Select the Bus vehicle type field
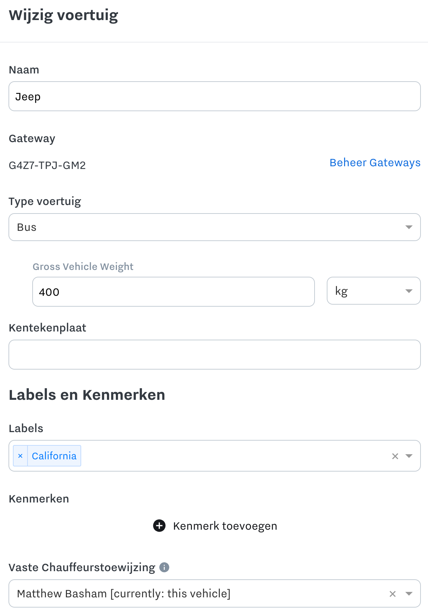 [215, 227]
